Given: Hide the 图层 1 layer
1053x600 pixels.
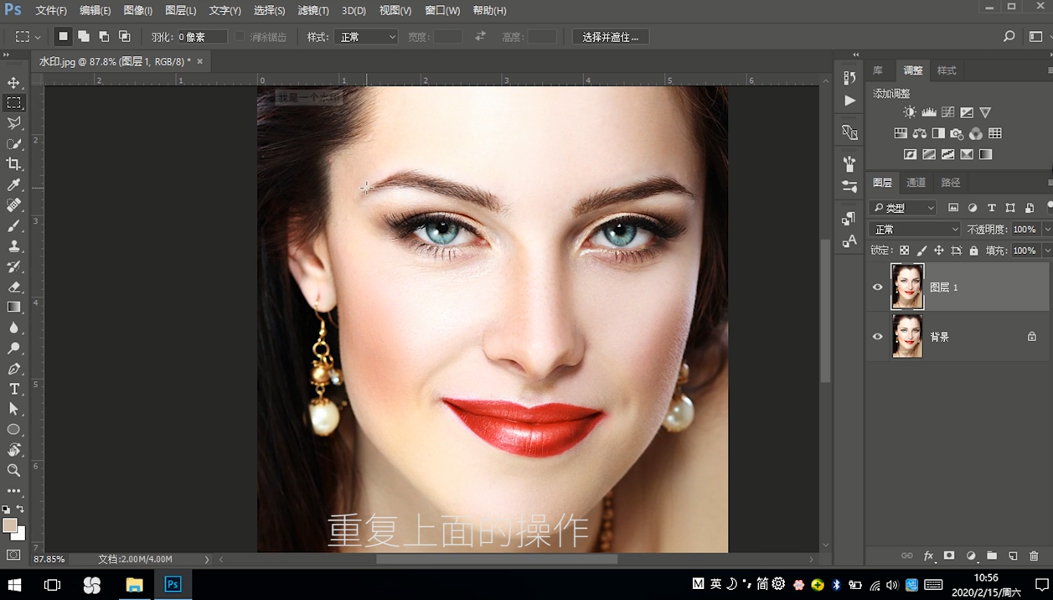Looking at the screenshot, I should click(x=878, y=287).
